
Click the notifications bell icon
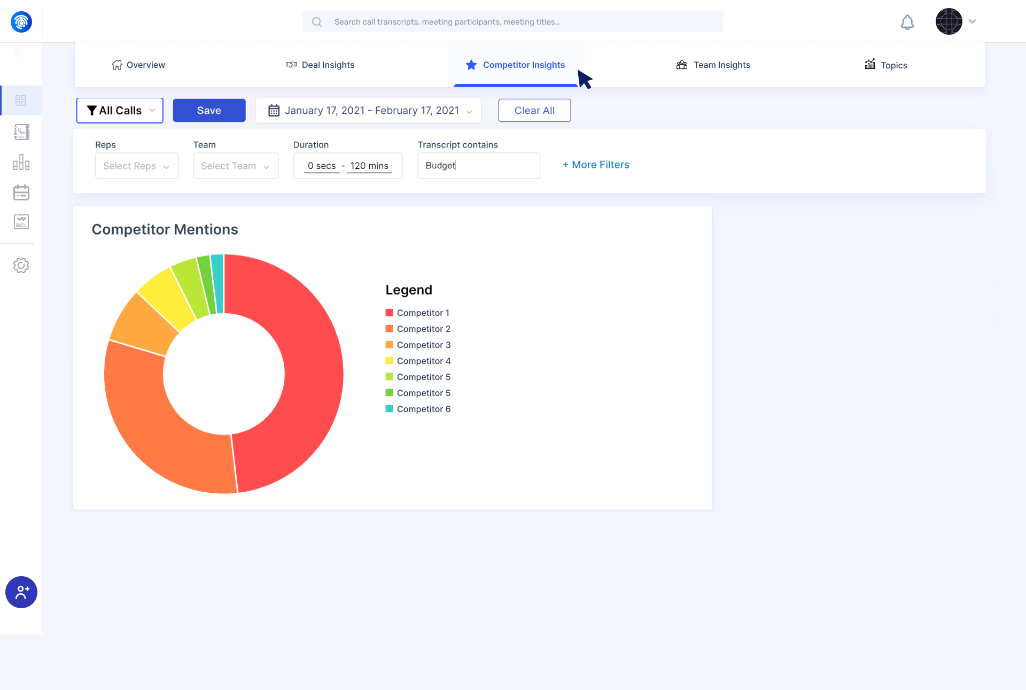(907, 22)
